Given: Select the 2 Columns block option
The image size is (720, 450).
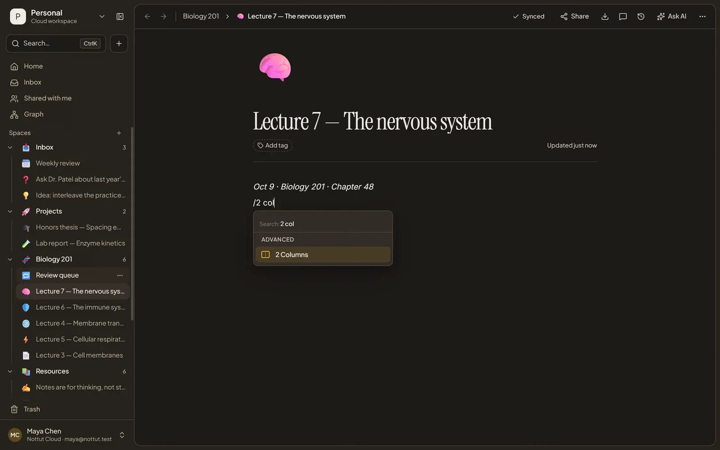Looking at the screenshot, I should pos(323,255).
